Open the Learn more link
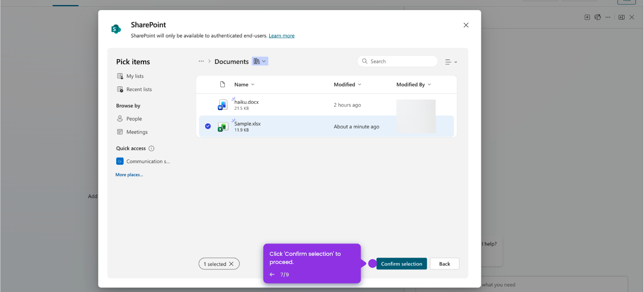This screenshot has height=292, width=644. click(x=282, y=35)
